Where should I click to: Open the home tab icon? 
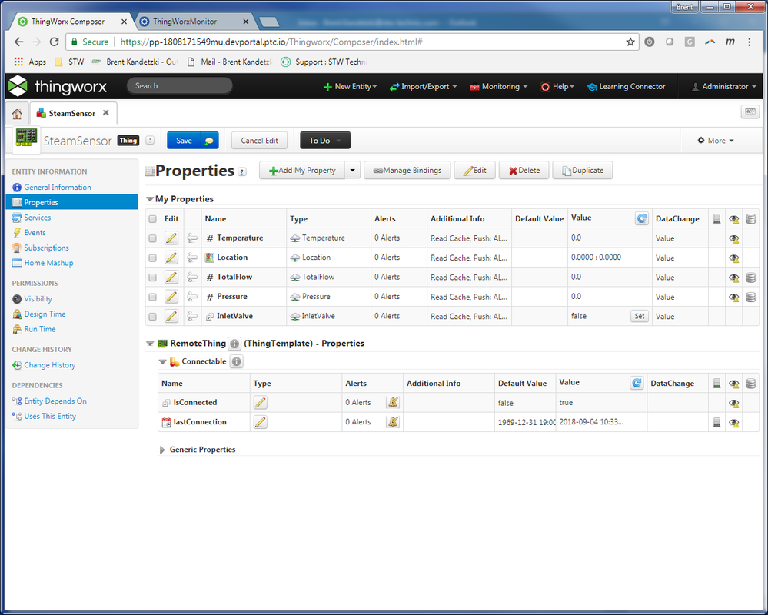[17, 114]
